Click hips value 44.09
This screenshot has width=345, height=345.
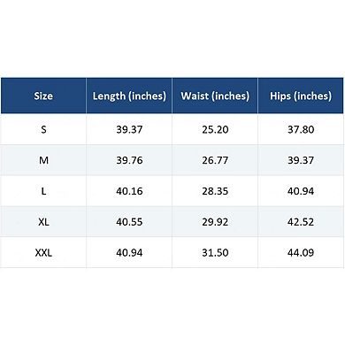click(x=301, y=253)
